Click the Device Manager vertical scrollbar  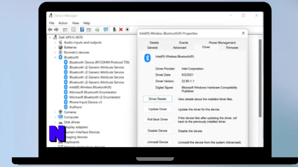click(260, 78)
